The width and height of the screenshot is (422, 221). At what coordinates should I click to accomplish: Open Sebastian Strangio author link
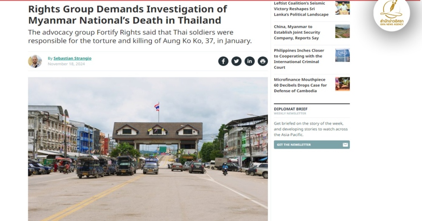tap(72, 58)
